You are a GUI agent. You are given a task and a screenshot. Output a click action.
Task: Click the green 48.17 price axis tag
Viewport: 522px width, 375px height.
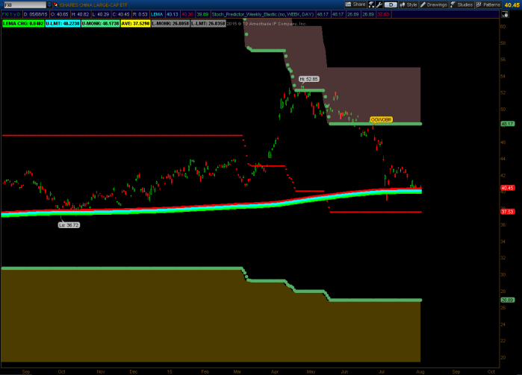tap(508, 124)
